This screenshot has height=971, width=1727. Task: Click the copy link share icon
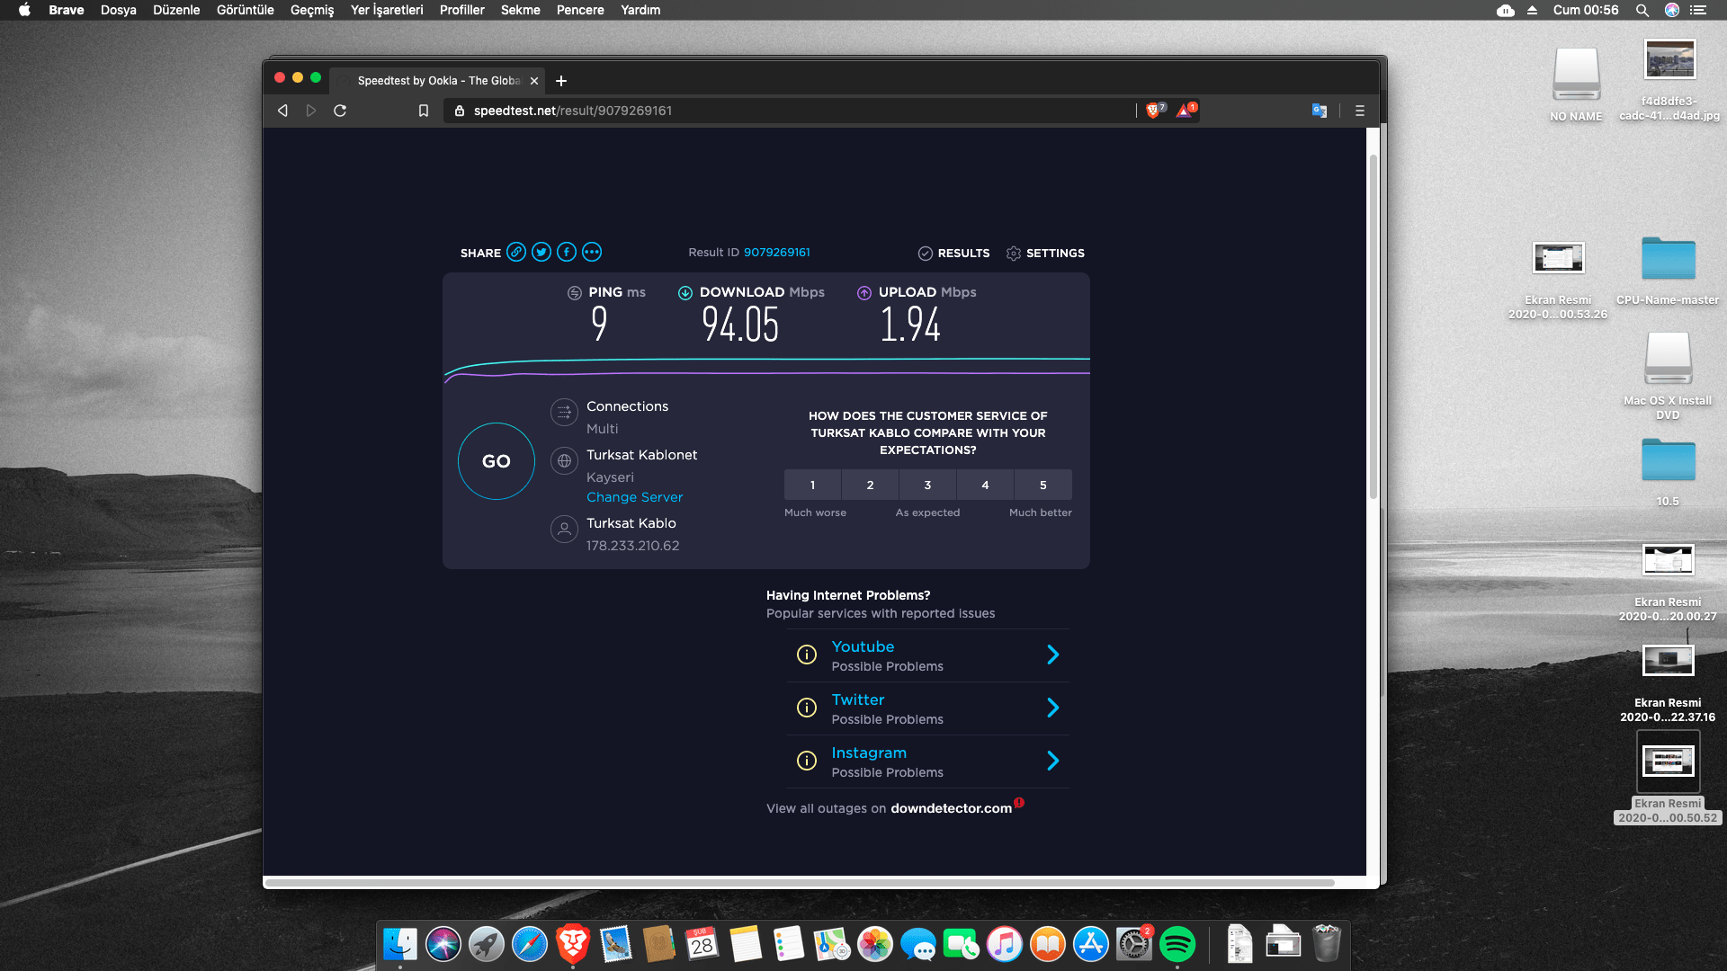515,253
